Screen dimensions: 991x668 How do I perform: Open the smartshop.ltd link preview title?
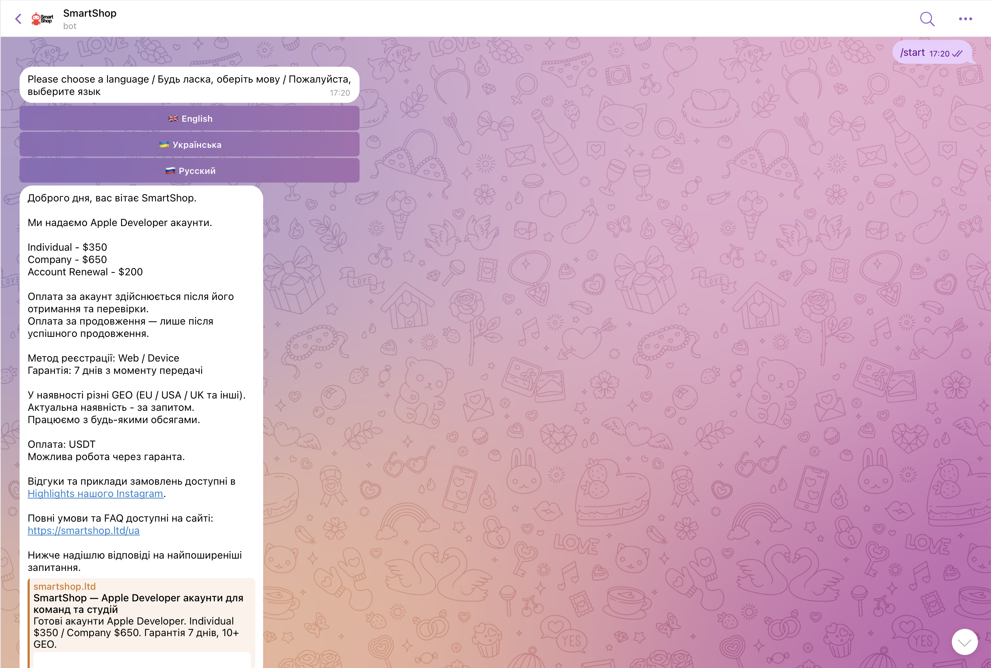[138, 604]
